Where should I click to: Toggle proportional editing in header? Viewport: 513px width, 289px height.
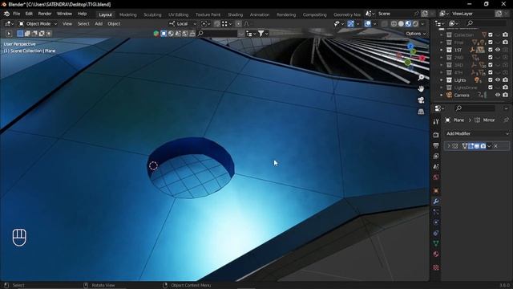click(x=239, y=24)
